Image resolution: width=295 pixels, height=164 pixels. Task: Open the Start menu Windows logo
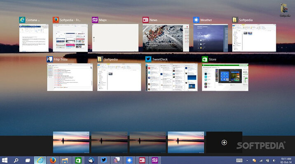[5, 160]
